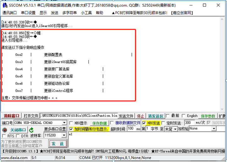Enable the HEX显示 checkbox

(x=71, y=123)
